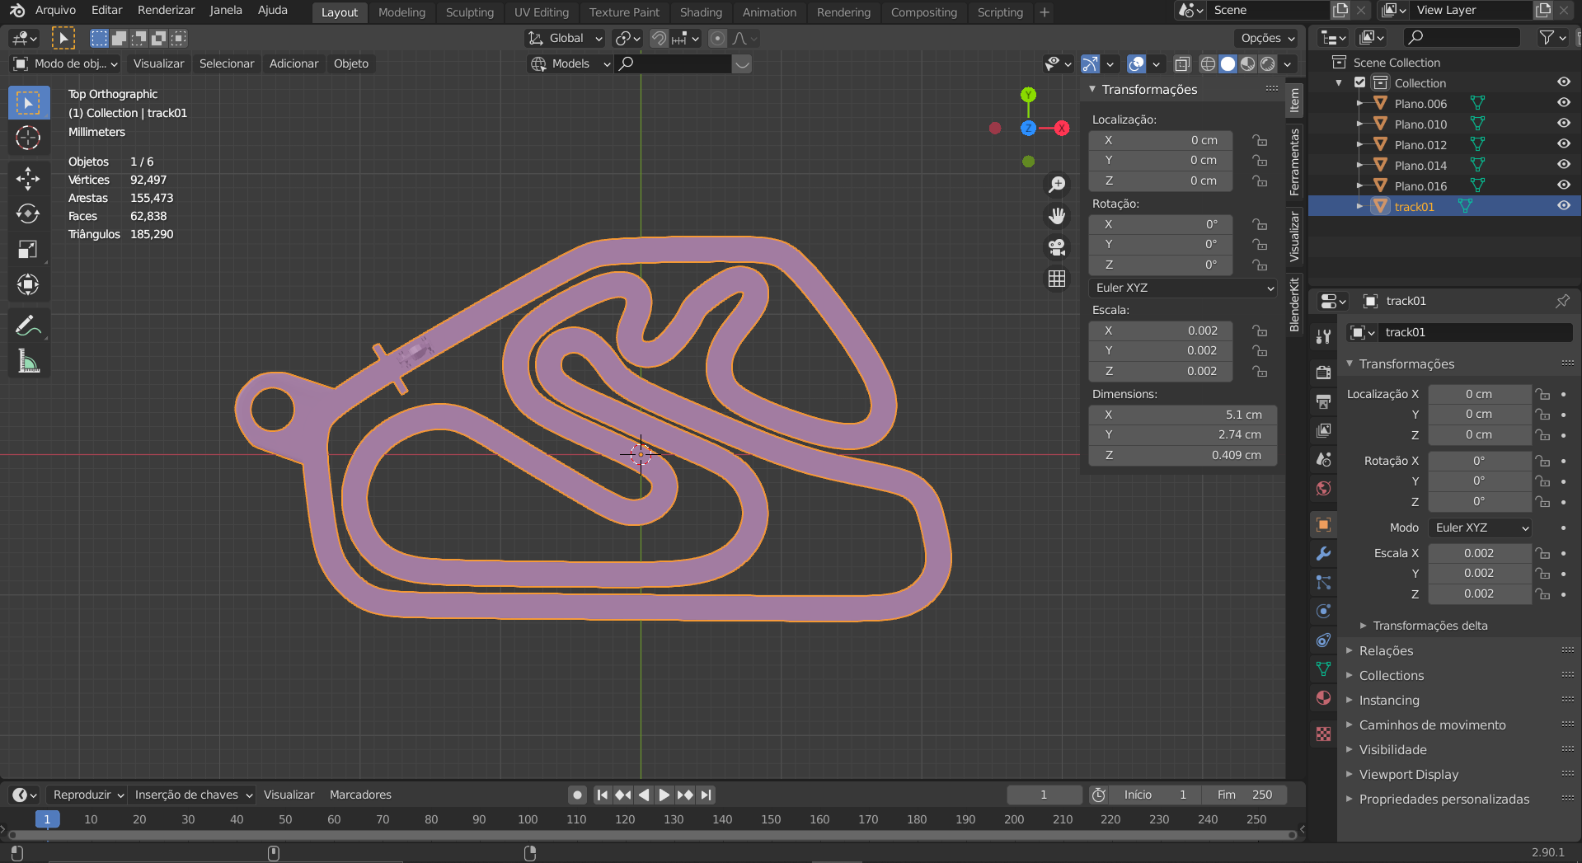Activate the Measure tool
This screenshot has width=1582, height=863.
28,361
